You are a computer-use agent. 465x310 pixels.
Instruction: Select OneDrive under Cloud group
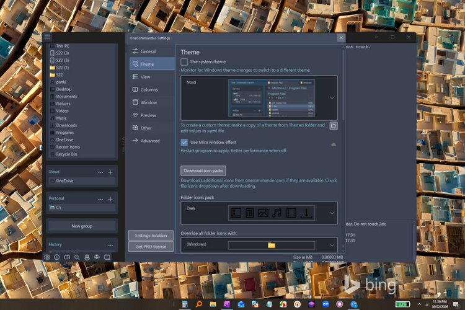[x=82, y=181]
